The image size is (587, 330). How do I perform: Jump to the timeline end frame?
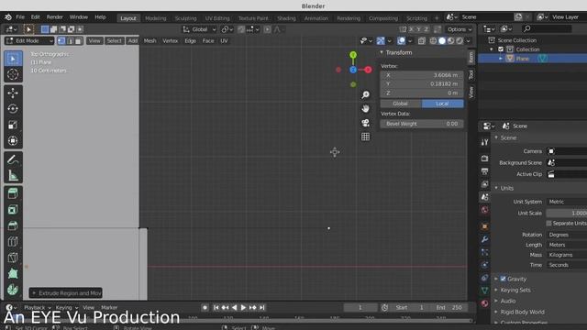click(262, 308)
